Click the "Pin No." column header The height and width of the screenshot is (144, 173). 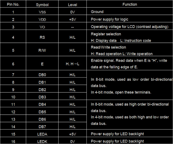pos(13,5)
